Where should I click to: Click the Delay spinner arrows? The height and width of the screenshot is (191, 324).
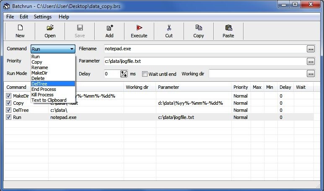coord(124,74)
